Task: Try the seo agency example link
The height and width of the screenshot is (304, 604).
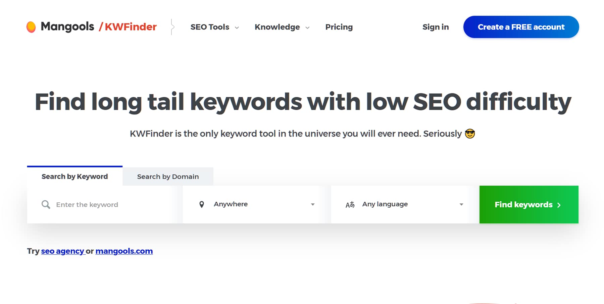Action: 63,251
